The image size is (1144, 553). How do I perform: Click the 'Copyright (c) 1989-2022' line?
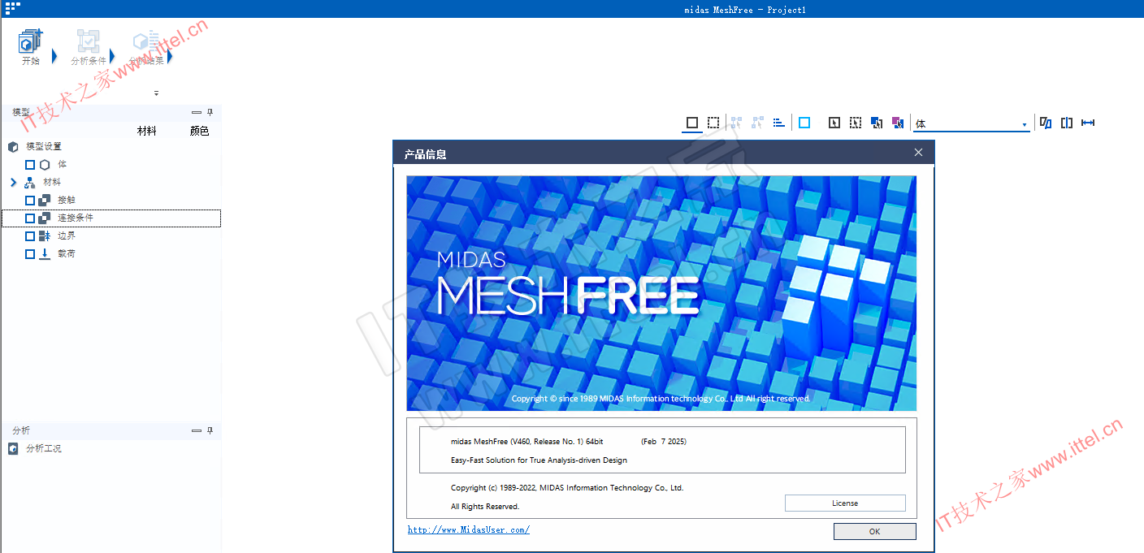567,488
